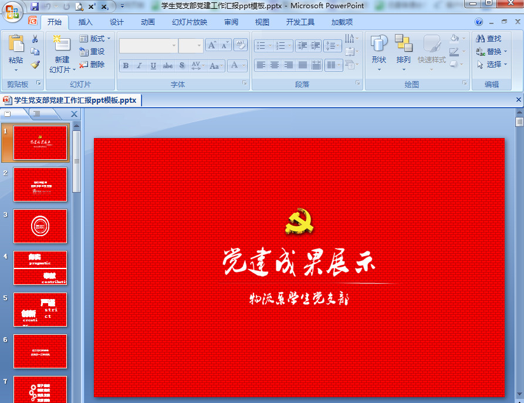Open character spacing AV dropdown
Viewport: 524px width, 403px height.
coord(198,66)
